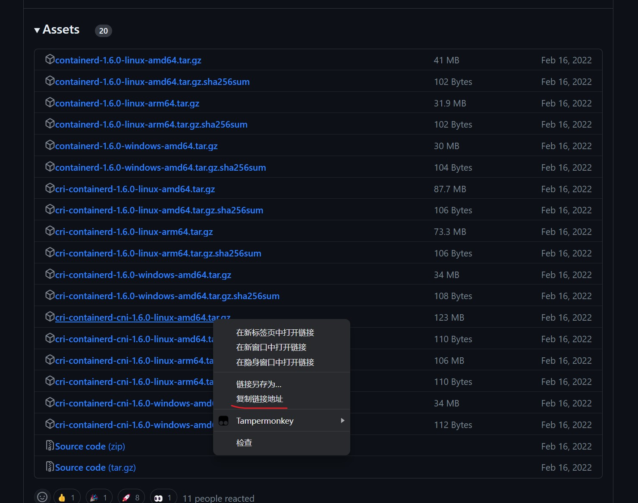This screenshot has width=638, height=503.
Task: Click the package icon next to cri-containerd-1.6.0-linux-amd64.tar.gz
Action: point(50,188)
